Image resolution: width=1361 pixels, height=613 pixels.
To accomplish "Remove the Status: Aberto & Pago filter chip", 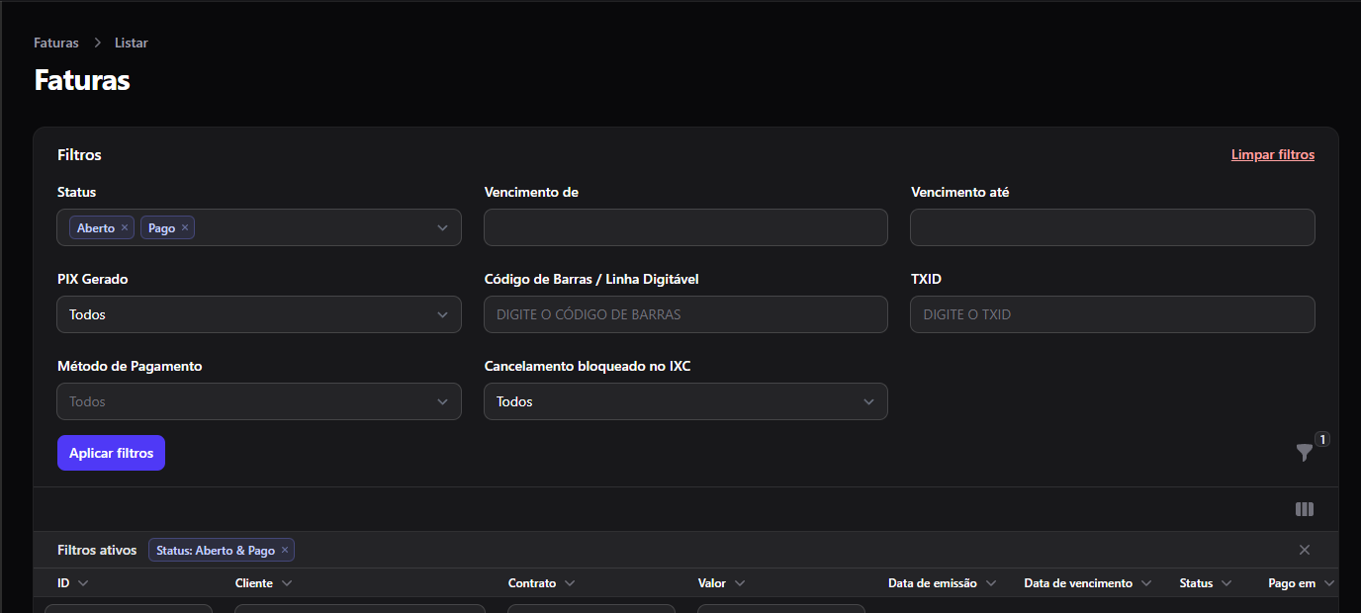I will (x=285, y=551).
